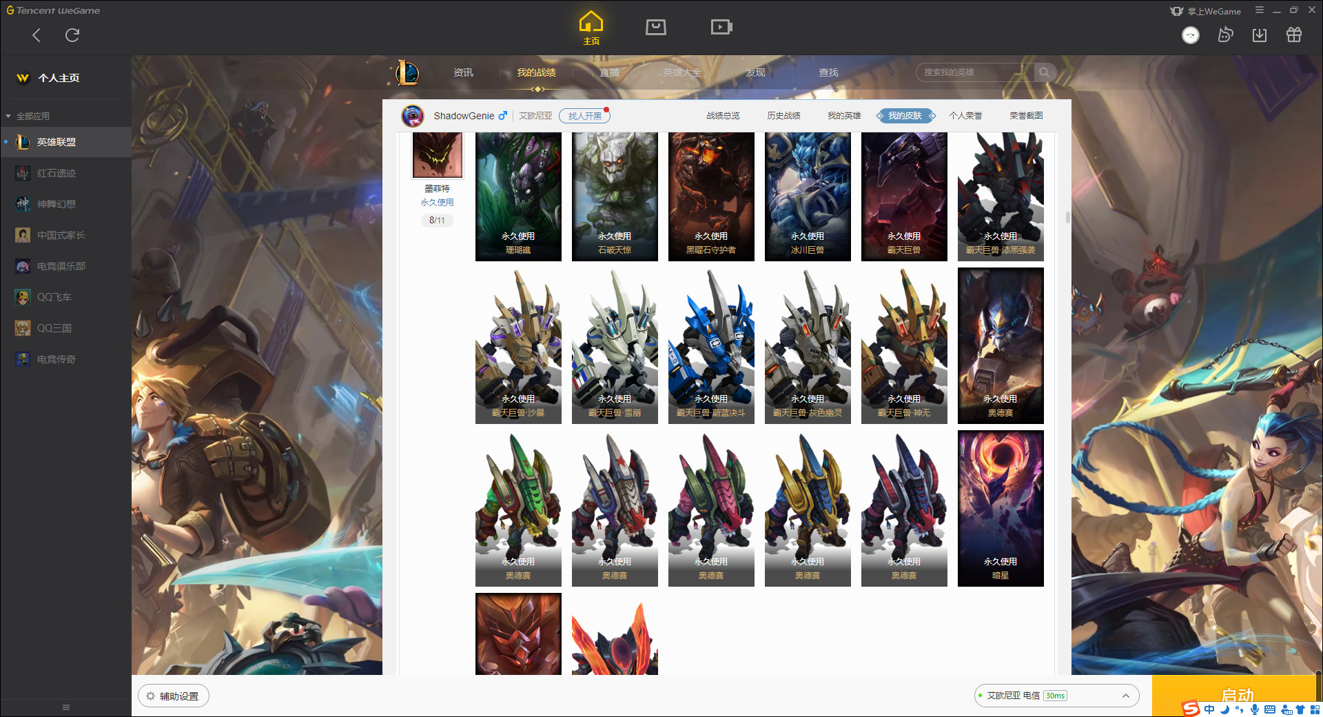This screenshot has height=717, width=1323.
Task: Toggle the 中 Chinese input mode
Action: (1210, 709)
